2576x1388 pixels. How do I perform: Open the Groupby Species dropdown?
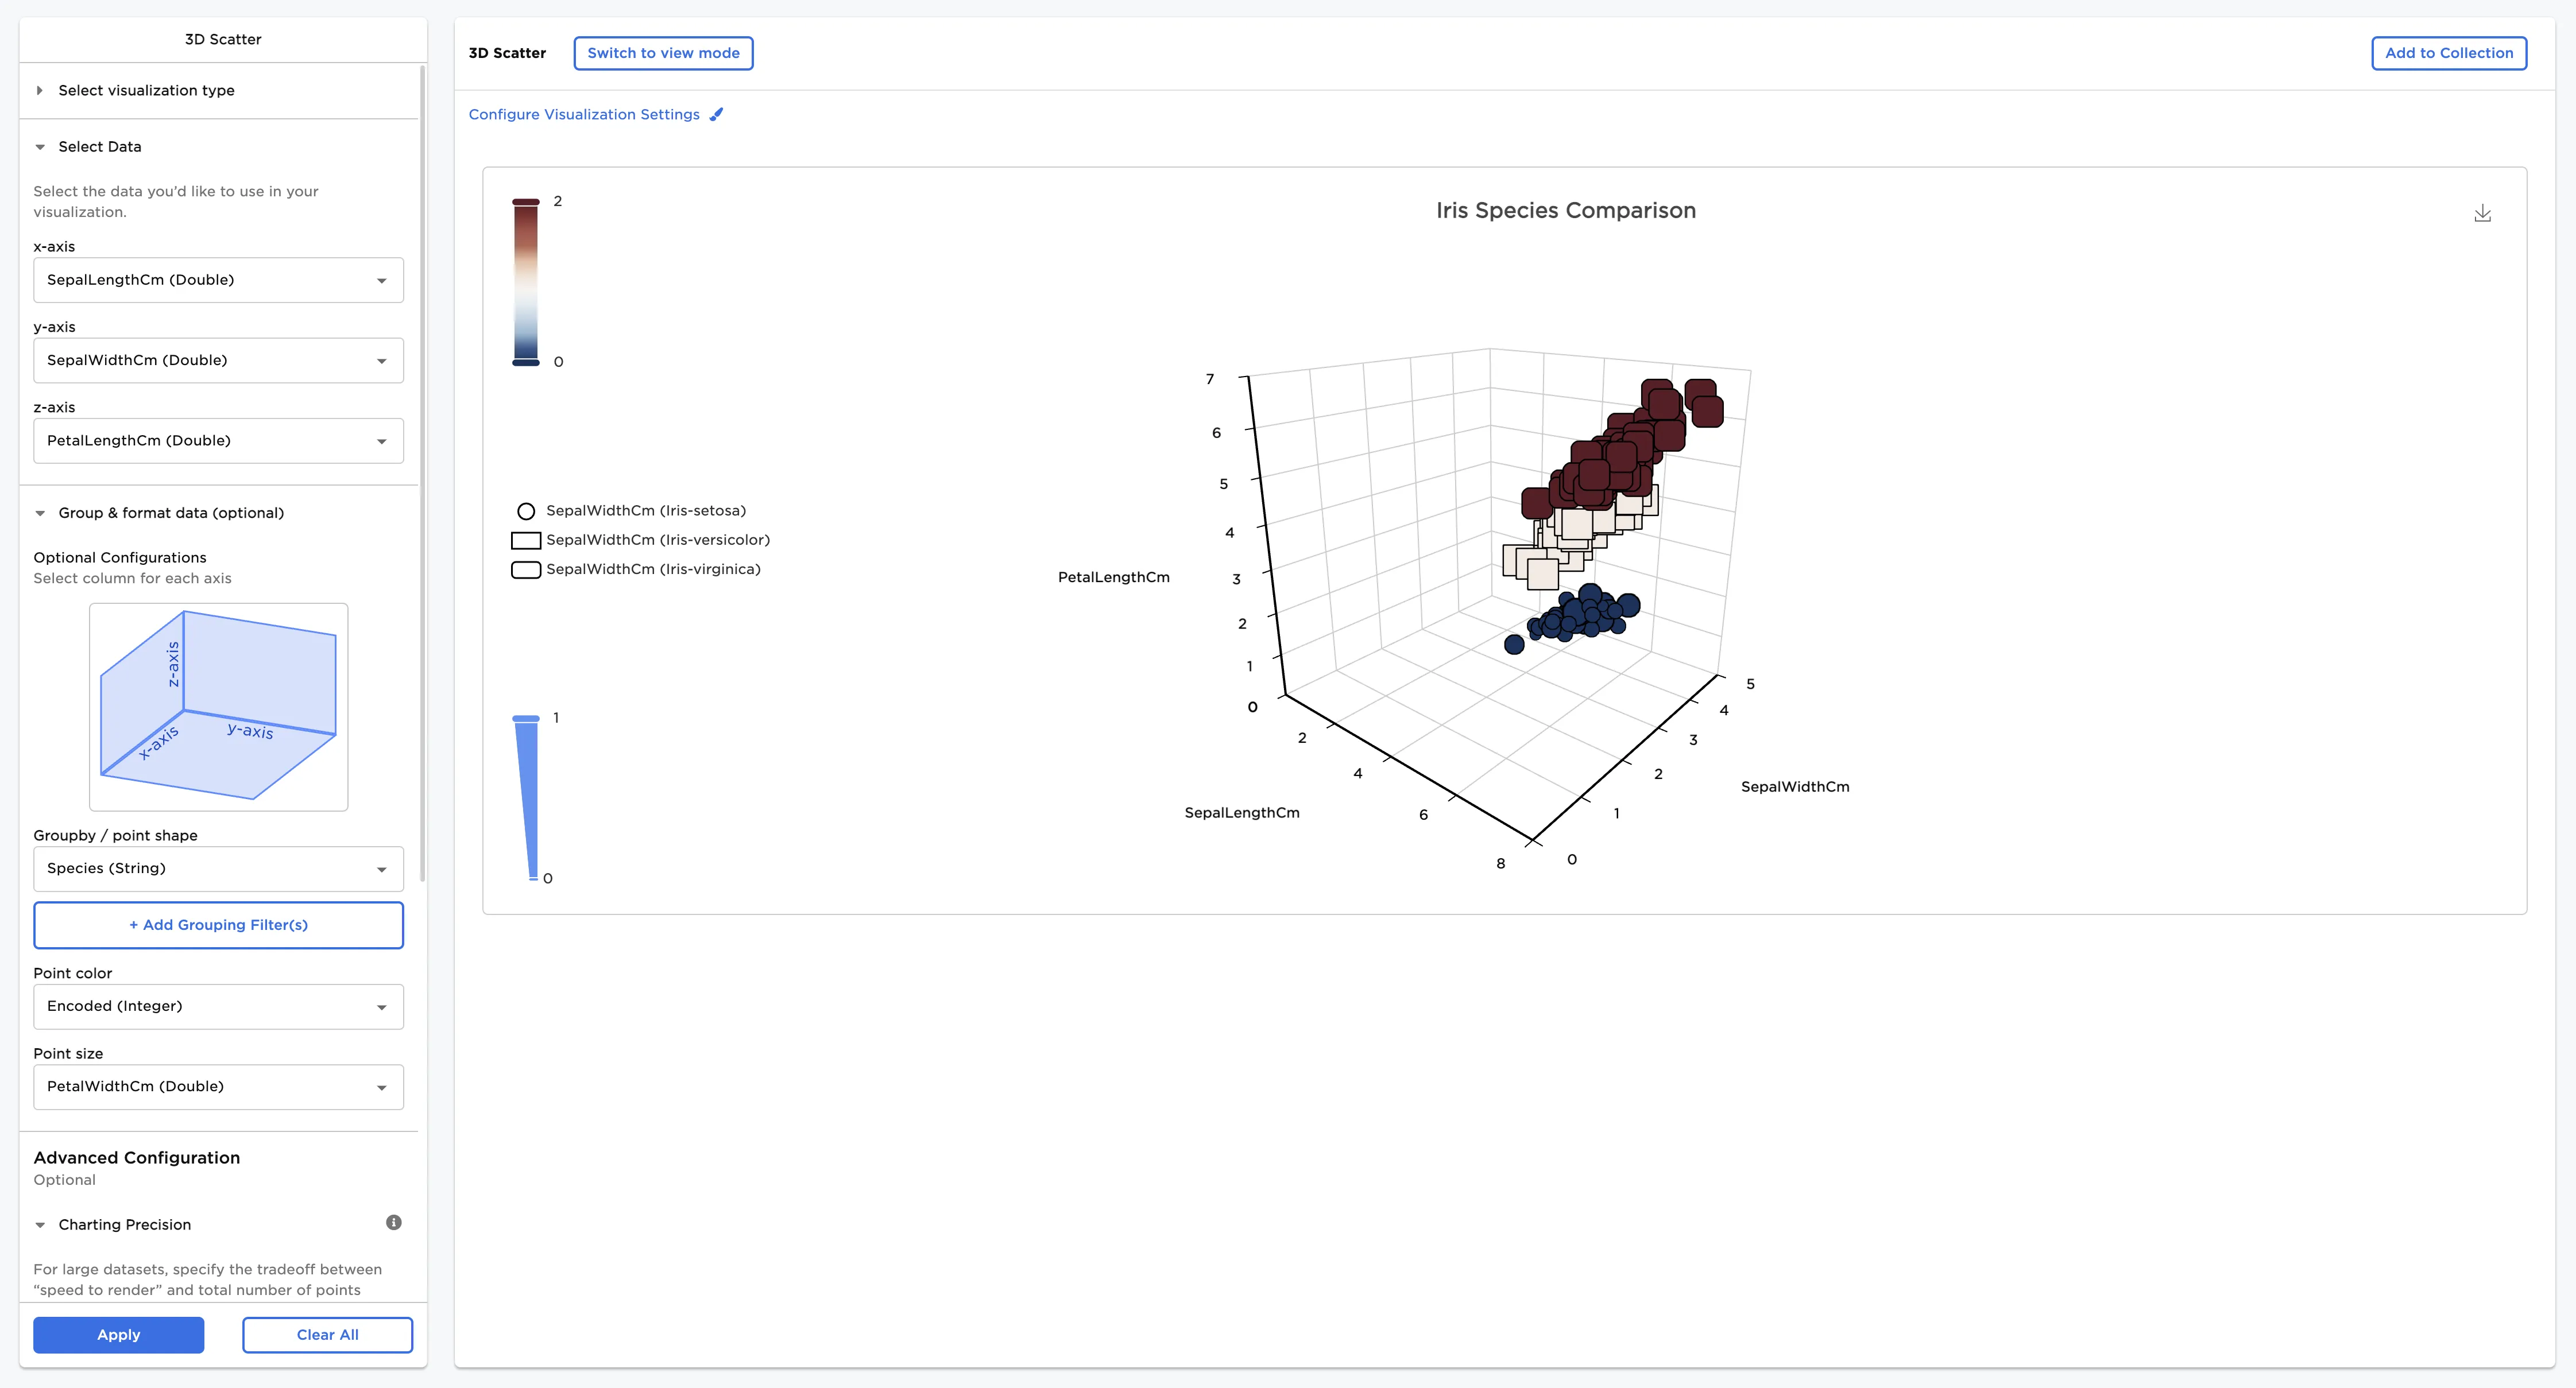[x=218, y=869]
